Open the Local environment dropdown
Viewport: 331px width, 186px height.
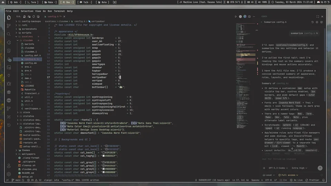tap(269, 175)
